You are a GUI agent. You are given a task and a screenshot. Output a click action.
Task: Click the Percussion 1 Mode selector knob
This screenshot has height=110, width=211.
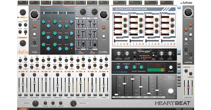click(83, 12)
